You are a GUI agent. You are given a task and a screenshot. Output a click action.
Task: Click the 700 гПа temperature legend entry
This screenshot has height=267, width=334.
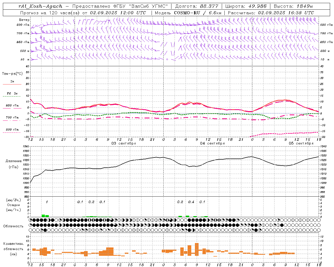coord(12,118)
